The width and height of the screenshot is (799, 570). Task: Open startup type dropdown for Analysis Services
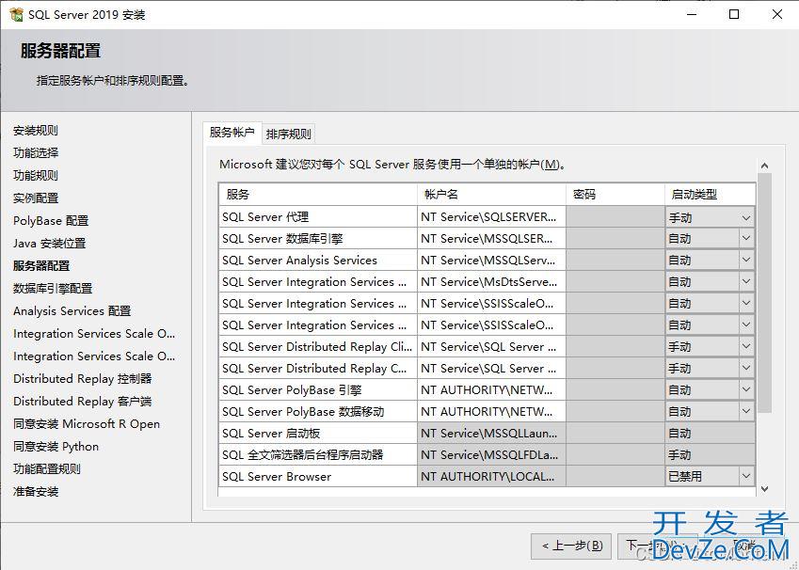[x=746, y=261]
